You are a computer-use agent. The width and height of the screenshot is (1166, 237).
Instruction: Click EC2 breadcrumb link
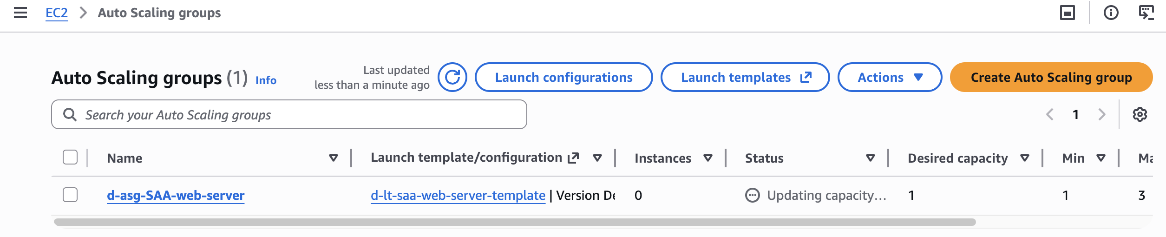[x=57, y=13]
